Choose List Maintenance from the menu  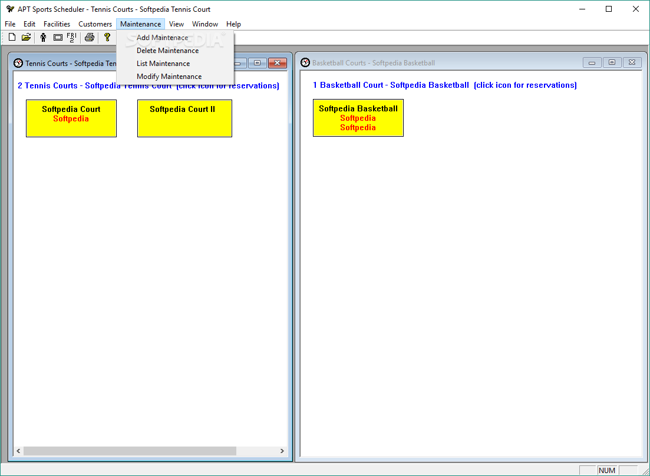tap(176, 64)
